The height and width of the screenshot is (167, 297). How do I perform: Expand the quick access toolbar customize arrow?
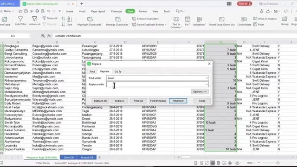[60, 11]
